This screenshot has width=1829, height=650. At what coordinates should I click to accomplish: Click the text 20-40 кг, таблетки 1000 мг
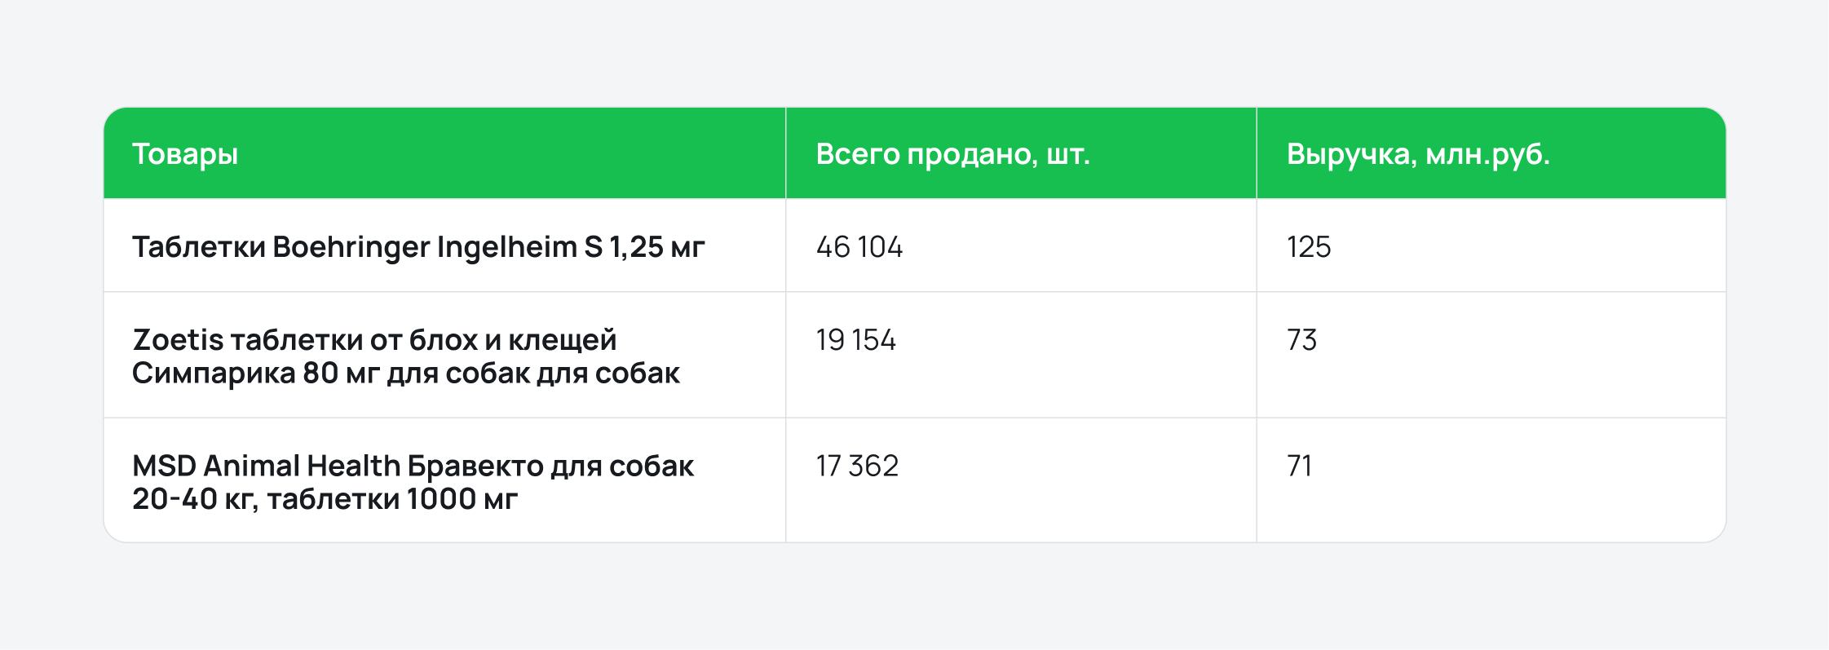pyautogui.click(x=325, y=499)
